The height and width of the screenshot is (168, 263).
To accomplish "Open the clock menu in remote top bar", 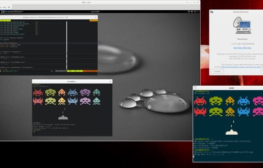I will [95, 12].
